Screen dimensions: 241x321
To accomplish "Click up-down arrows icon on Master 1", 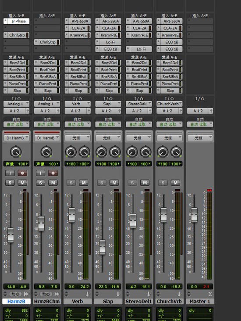I will [189, 294].
